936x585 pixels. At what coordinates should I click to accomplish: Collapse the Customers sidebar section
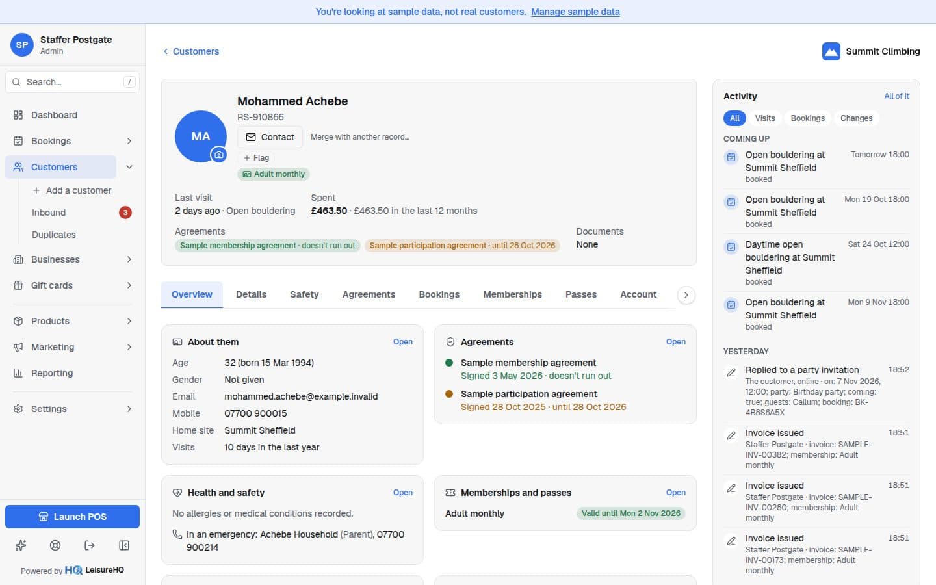(x=129, y=167)
